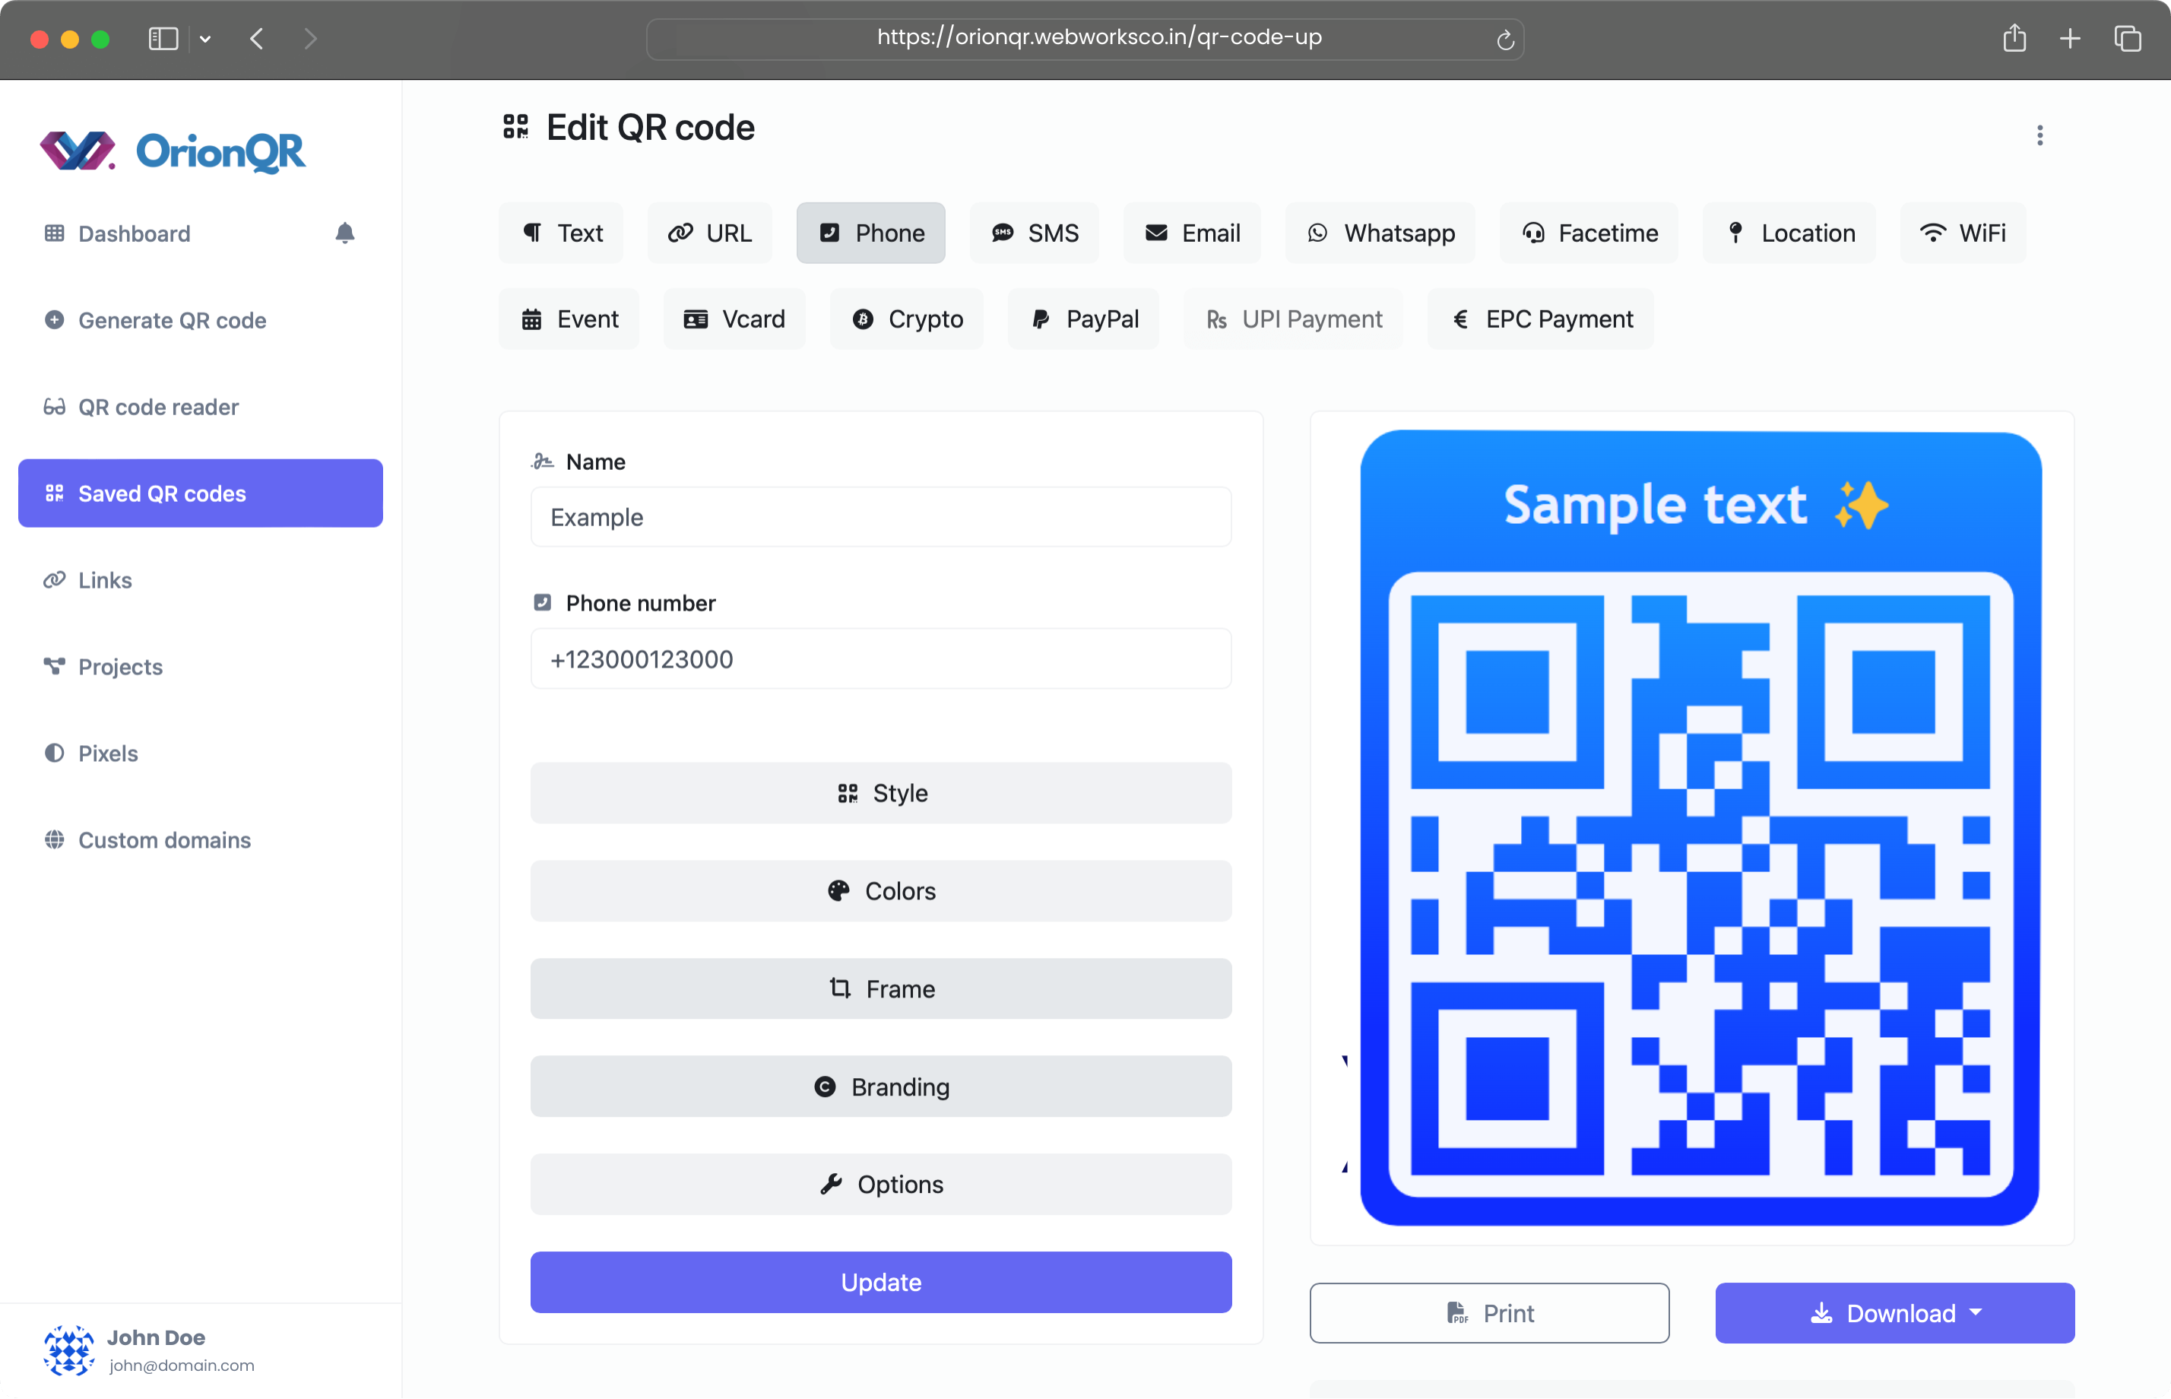The height and width of the screenshot is (1399, 2171).
Task: Select the Crypto QR type
Action: [906, 319]
